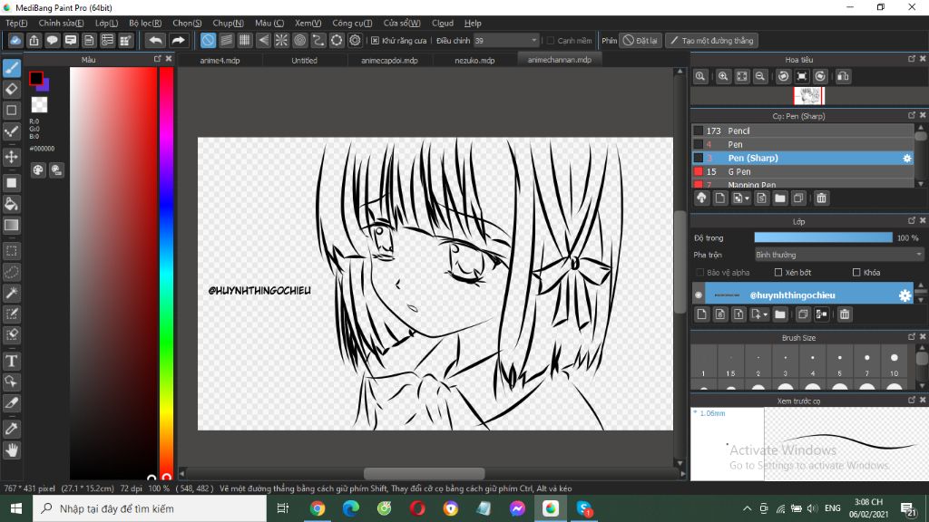
Task: Click the navigator canvas thumbnail
Action: click(808, 96)
